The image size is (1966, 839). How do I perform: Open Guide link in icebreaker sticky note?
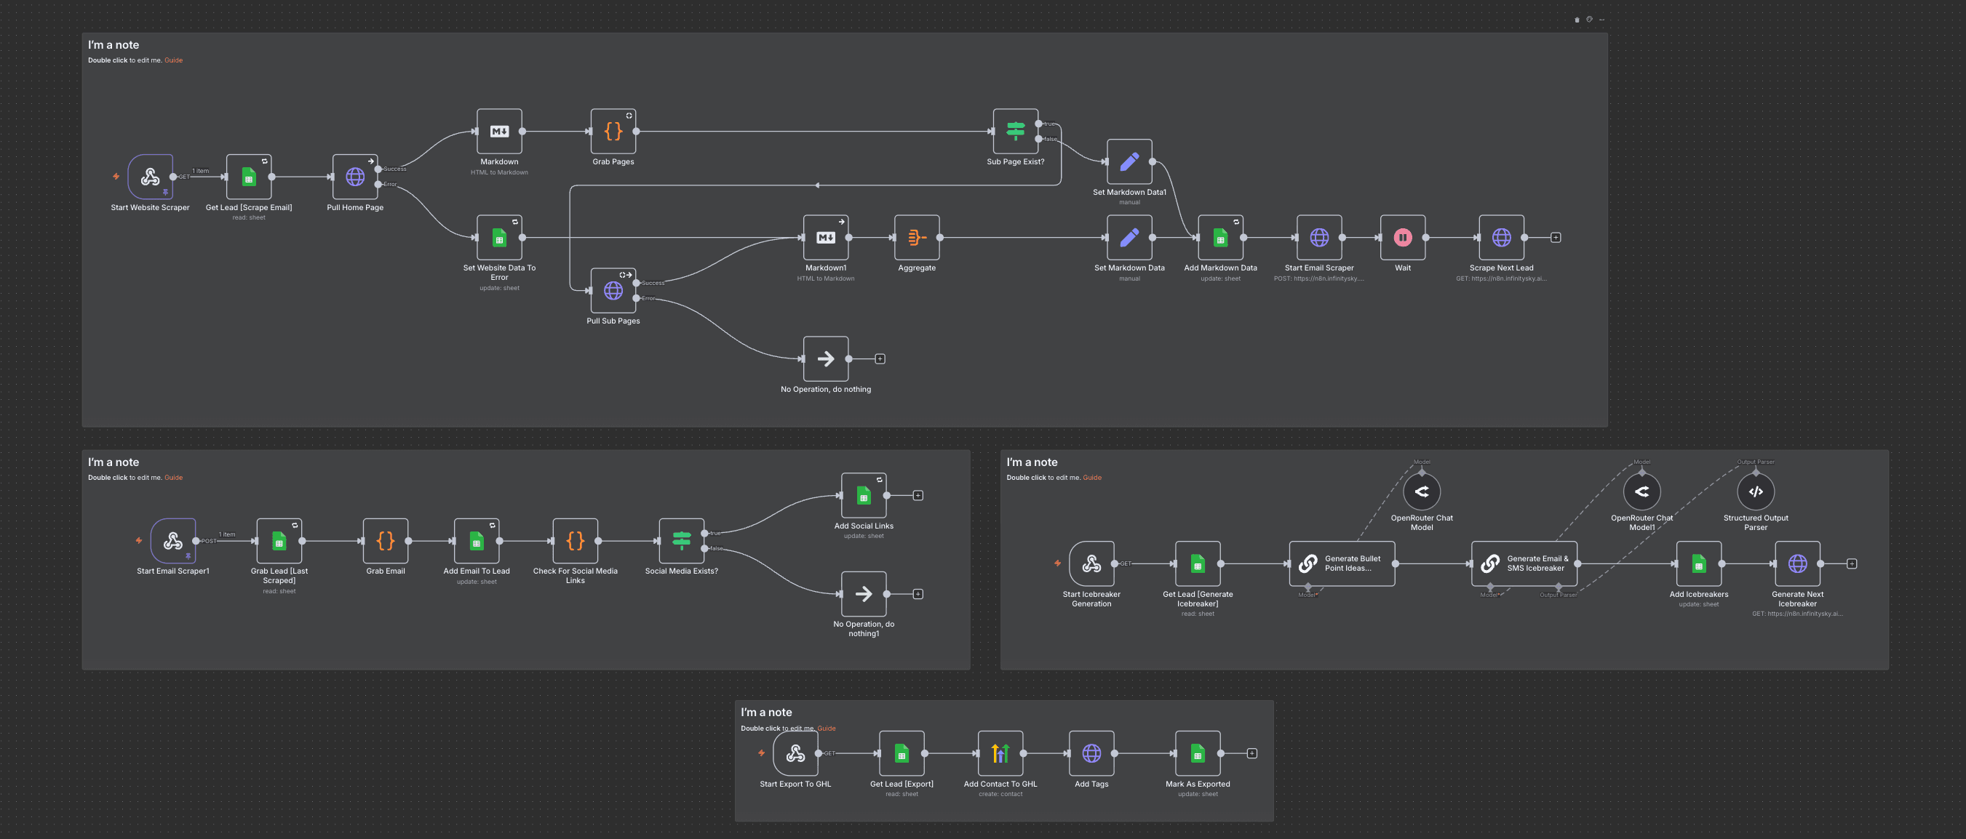click(x=1091, y=478)
